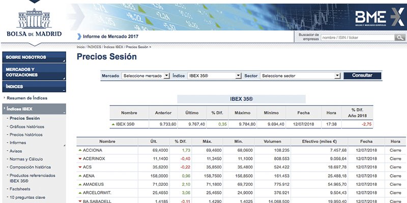
Task: Expand the SOBRE NOSOTROS menu
Action: (34, 57)
